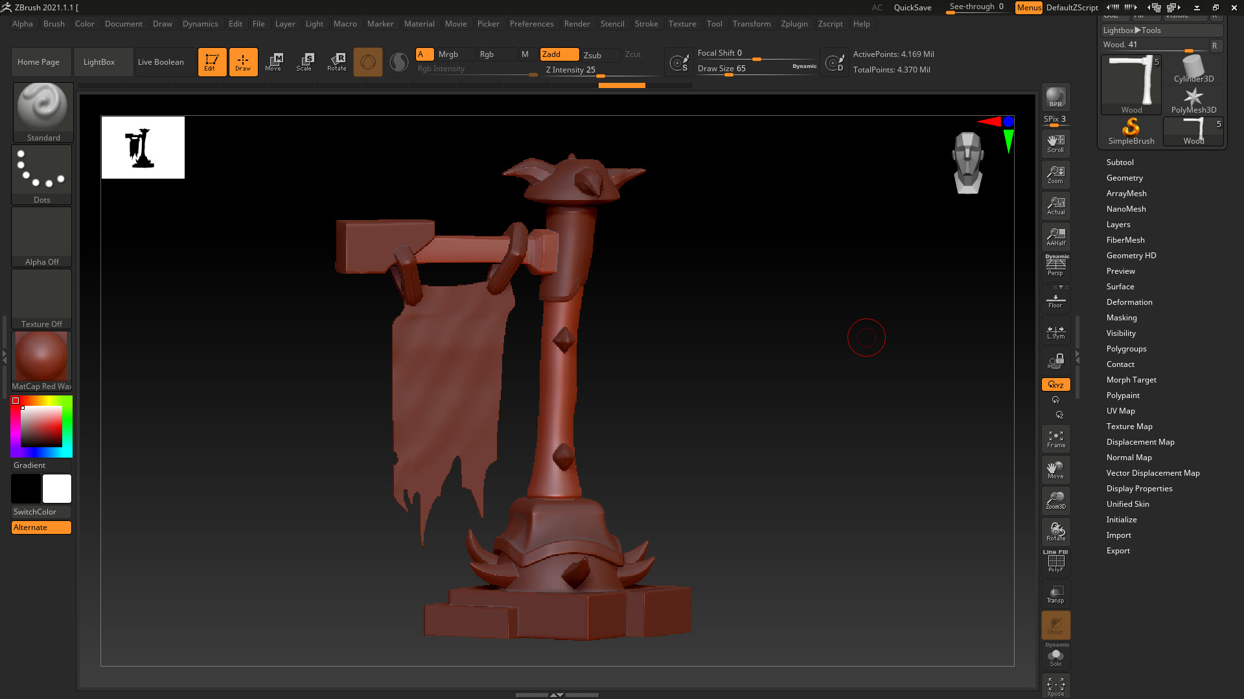Select the Rotate transform tool
The image size is (1244, 699).
[337, 62]
